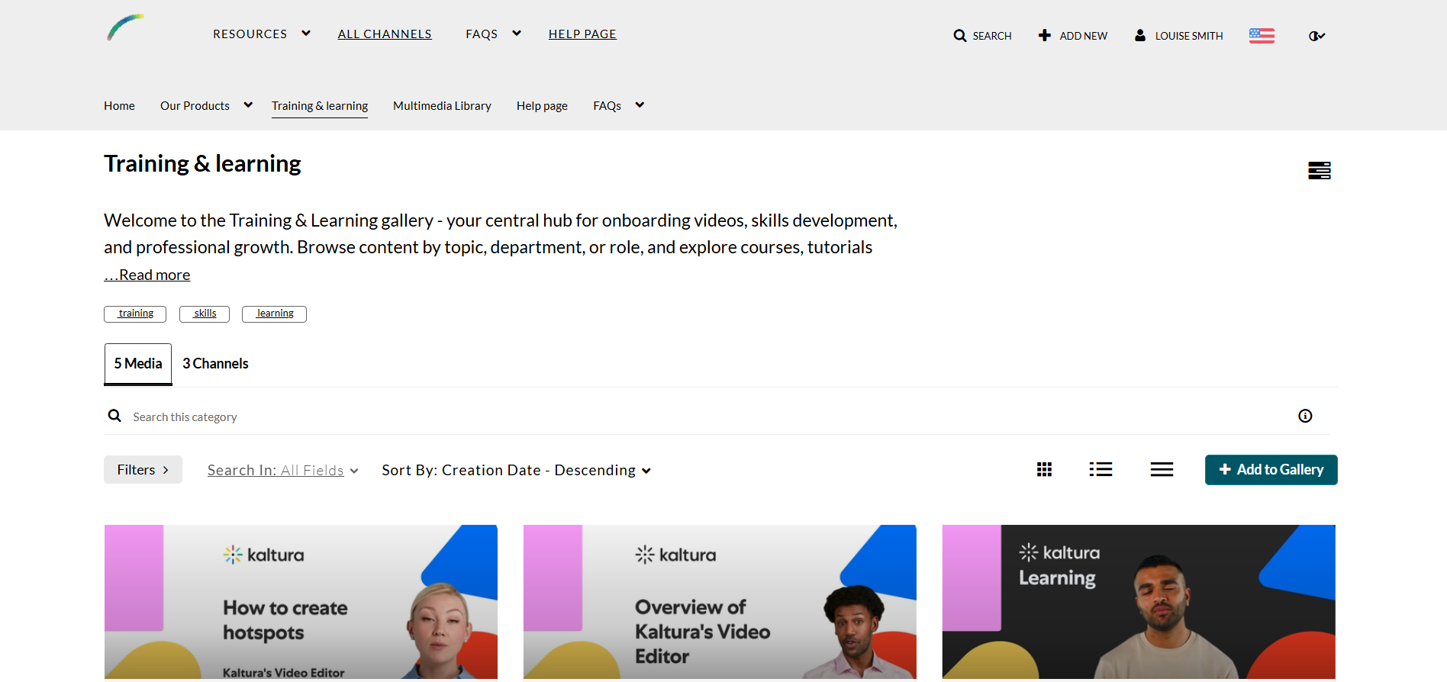Switch to grid view
1447x682 pixels.
pyautogui.click(x=1044, y=470)
